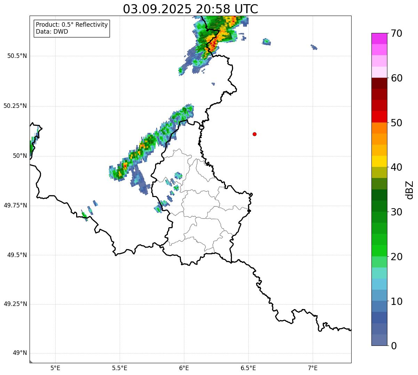The width and height of the screenshot is (418, 375).
Task: Click the dBZ colorbar label
Action: tap(410, 189)
